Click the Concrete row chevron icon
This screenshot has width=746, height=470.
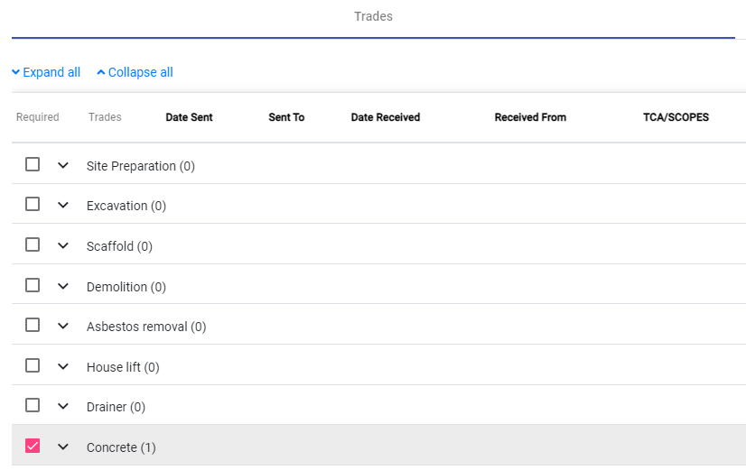tap(63, 447)
